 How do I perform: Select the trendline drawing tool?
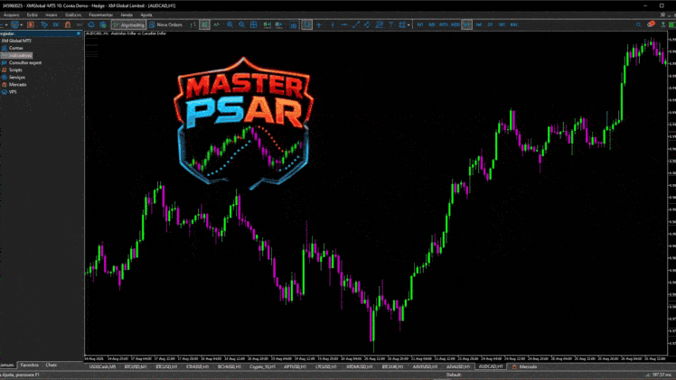click(356, 24)
